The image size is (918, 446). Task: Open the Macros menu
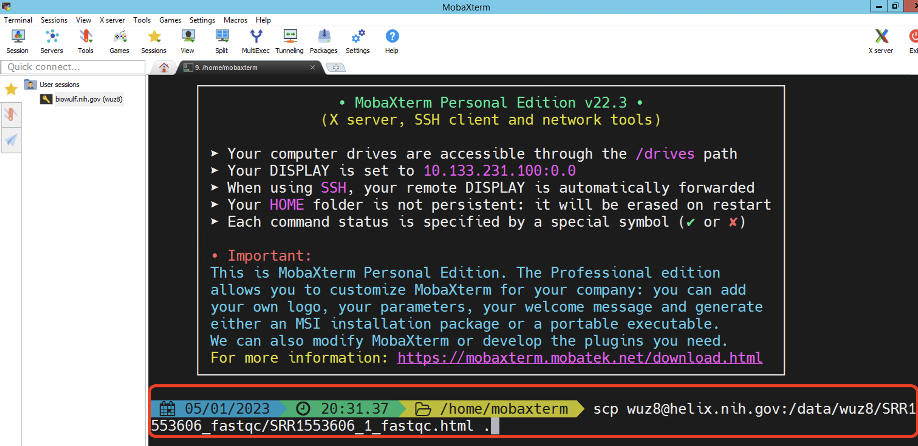(235, 20)
